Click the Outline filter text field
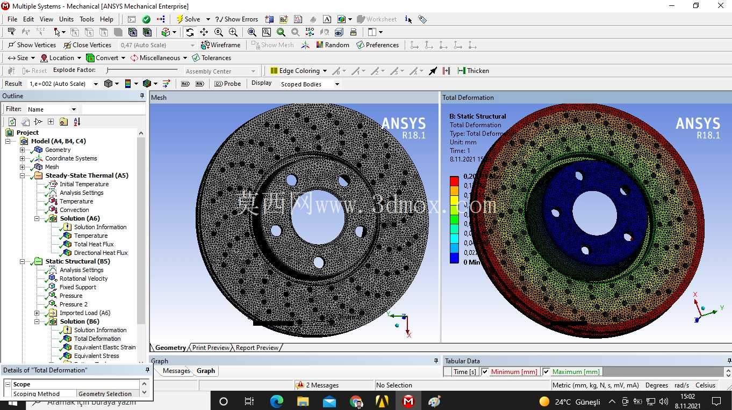 tap(113, 109)
